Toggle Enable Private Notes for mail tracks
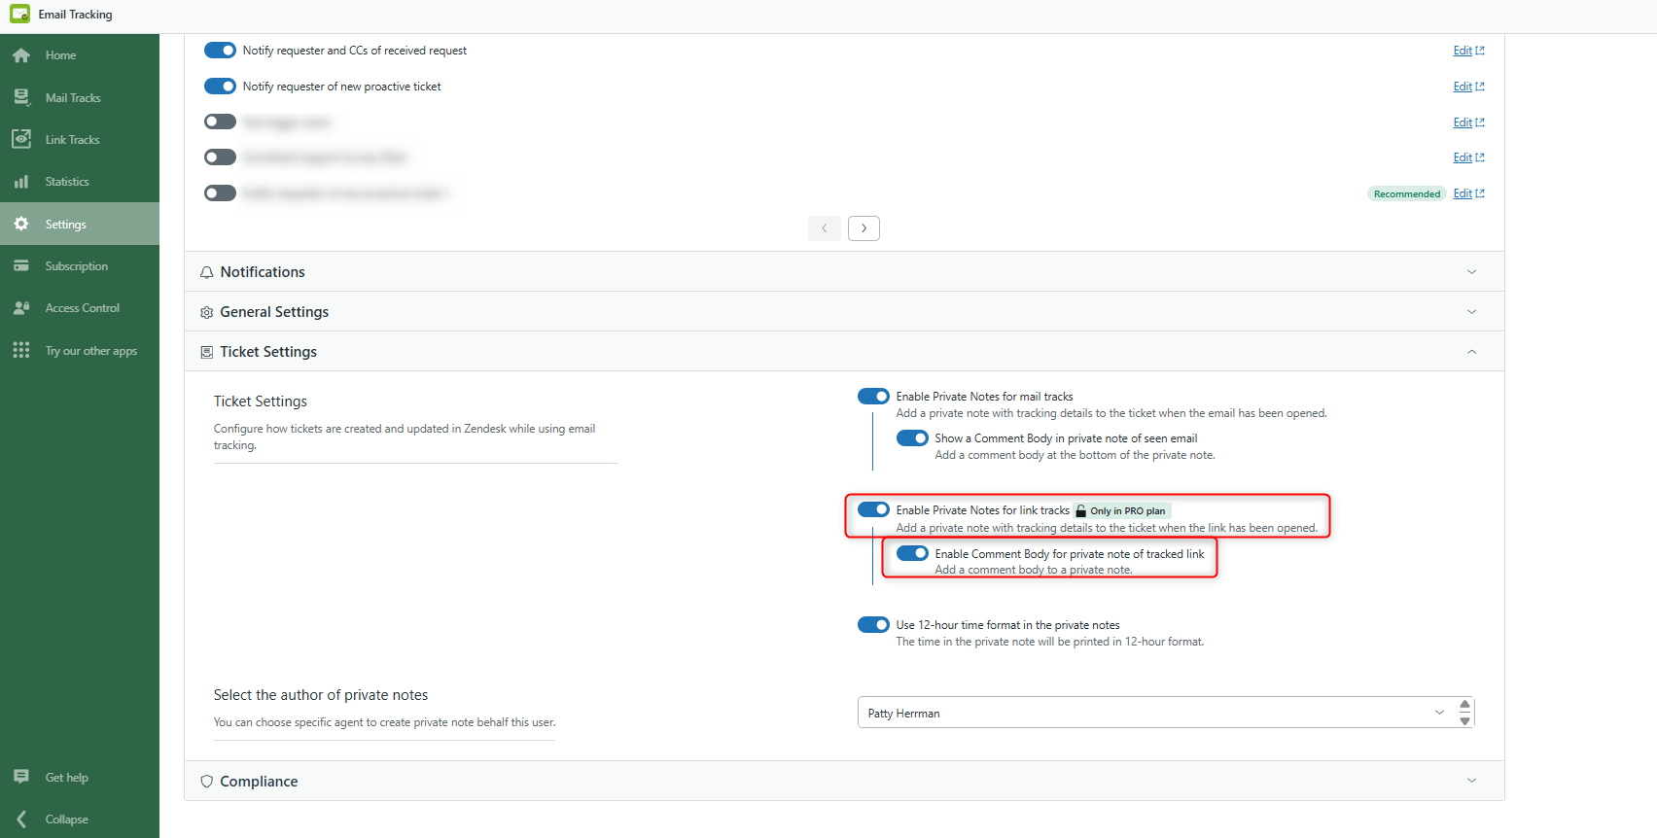The width and height of the screenshot is (1657, 838). (873, 396)
